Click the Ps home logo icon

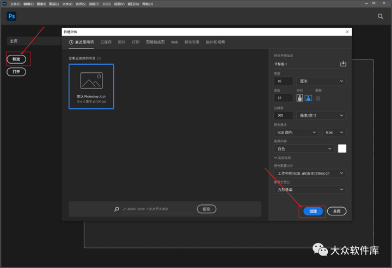[11, 16]
